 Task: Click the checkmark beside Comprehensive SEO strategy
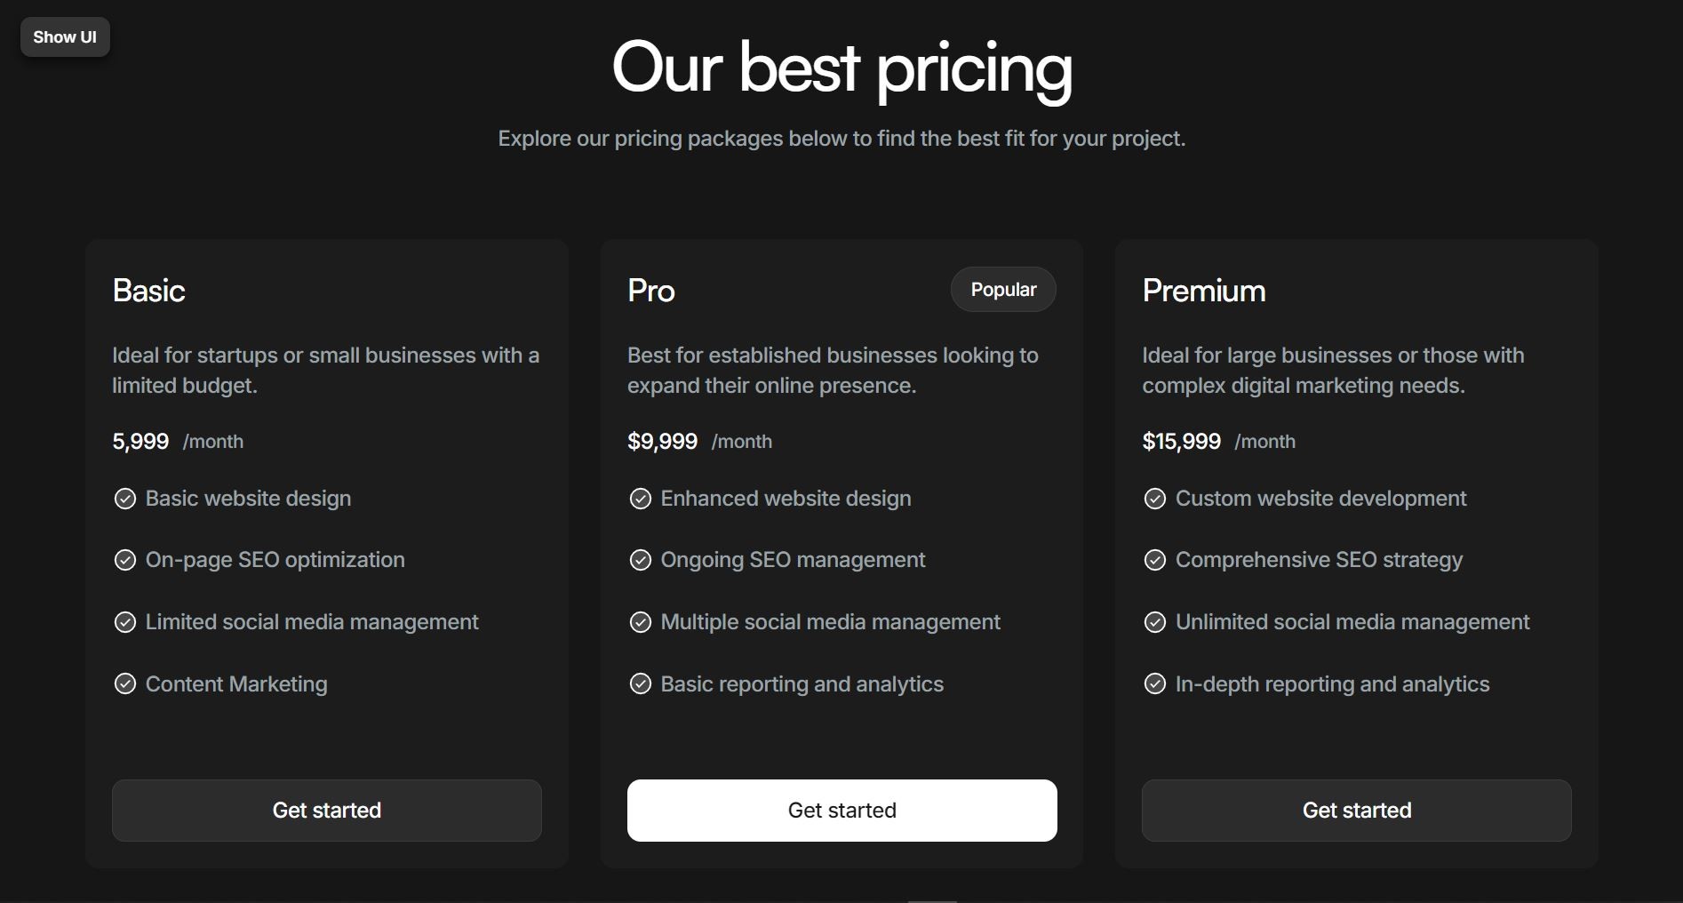tap(1154, 560)
